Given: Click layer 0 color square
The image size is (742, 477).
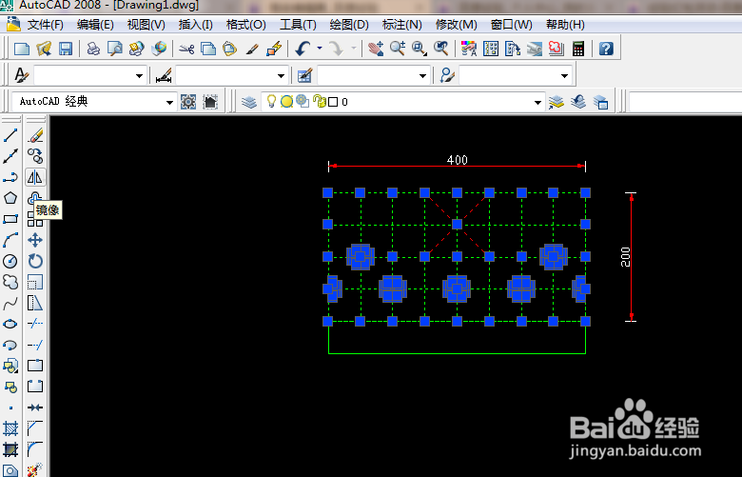Looking at the screenshot, I should coord(333,102).
